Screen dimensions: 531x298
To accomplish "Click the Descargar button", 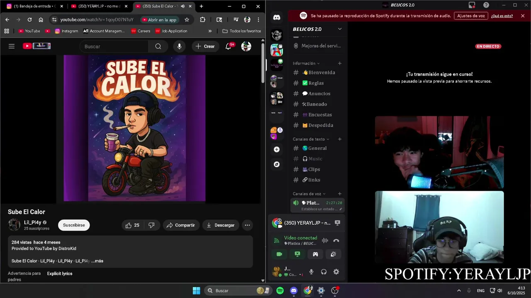I will (x=221, y=225).
